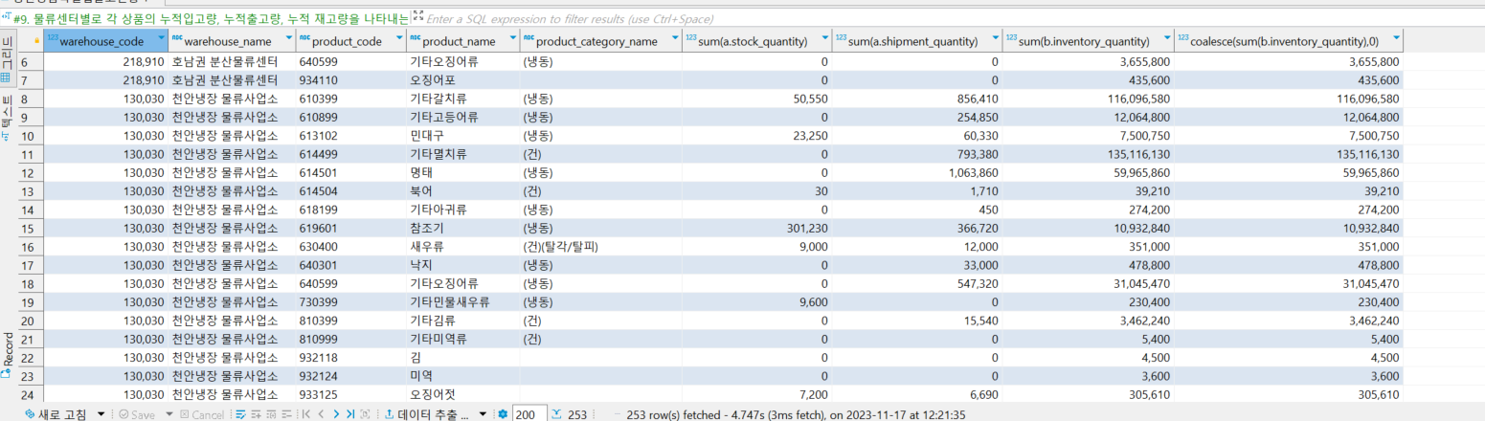Click product code cell 934110
This screenshot has width=1485, height=421.
pos(350,80)
